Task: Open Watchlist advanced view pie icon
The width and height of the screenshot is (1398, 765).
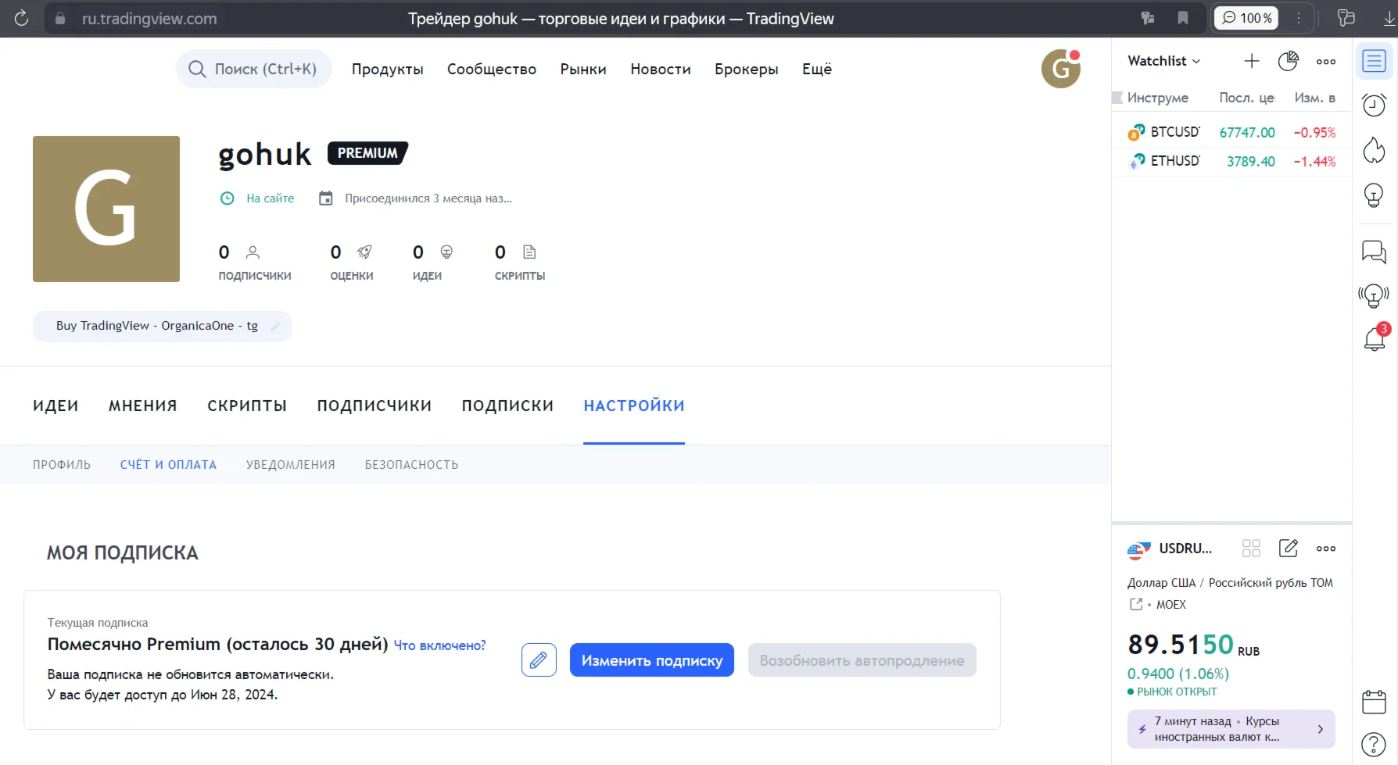Action: tap(1288, 61)
